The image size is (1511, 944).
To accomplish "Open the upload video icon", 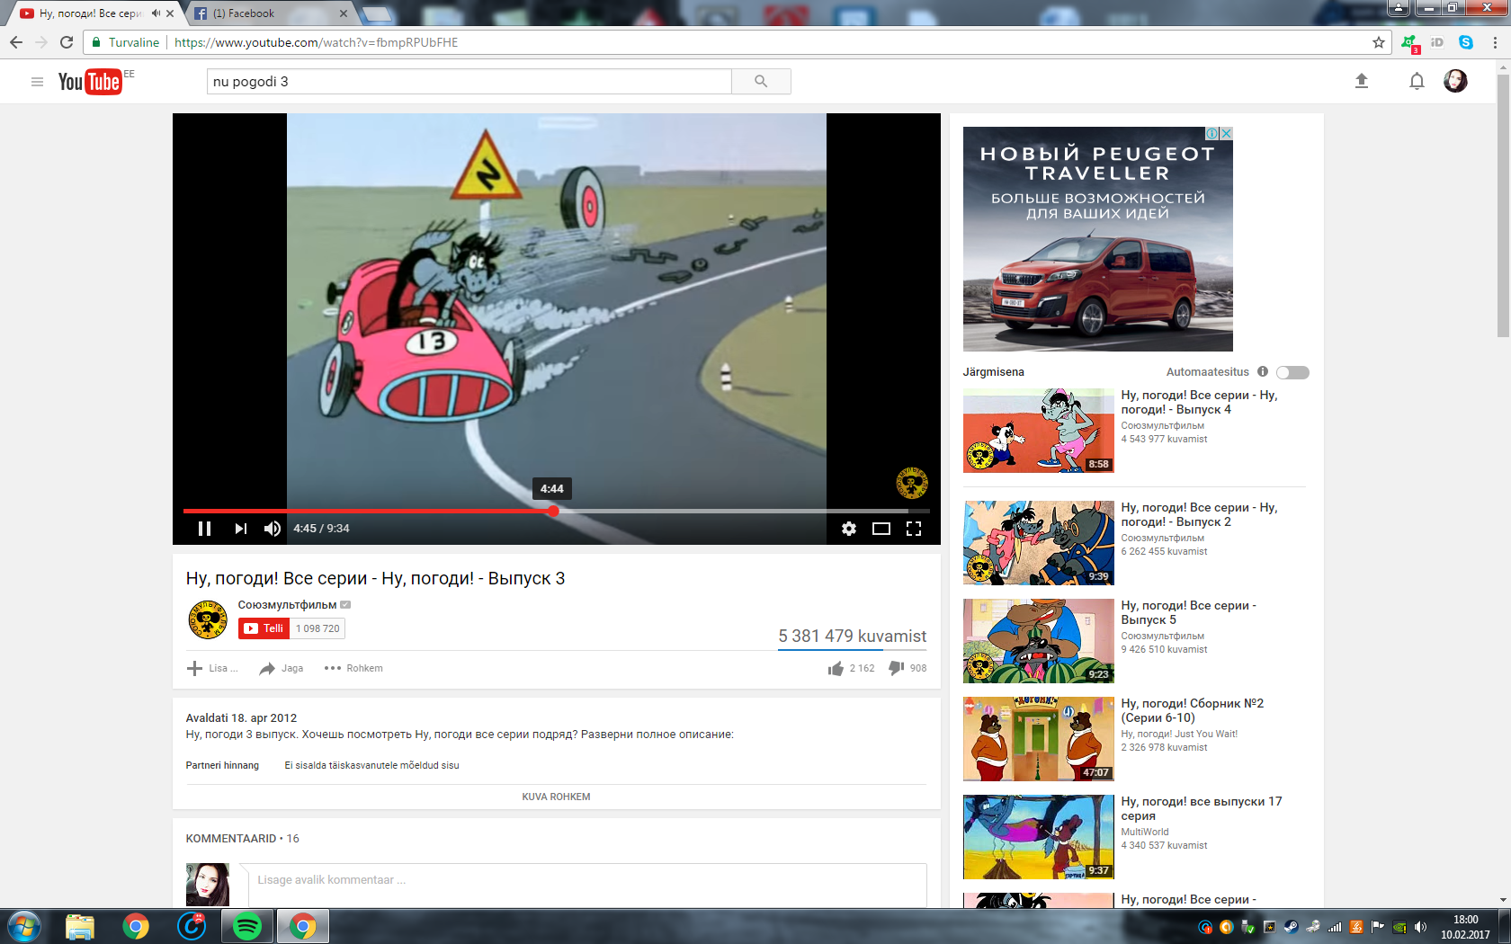I will [1362, 81].
